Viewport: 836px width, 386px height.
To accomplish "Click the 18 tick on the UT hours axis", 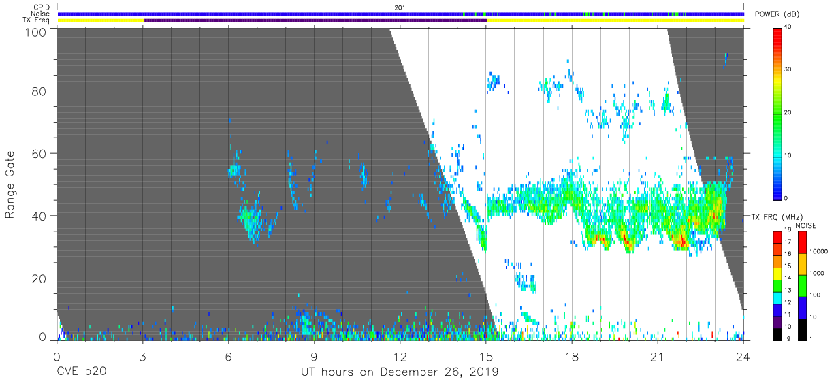I will tap(572, 357).
